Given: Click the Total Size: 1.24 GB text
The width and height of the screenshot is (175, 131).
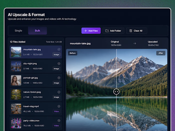Looking at the screenshot, I should pyautogui.click(x=54, y=42).
